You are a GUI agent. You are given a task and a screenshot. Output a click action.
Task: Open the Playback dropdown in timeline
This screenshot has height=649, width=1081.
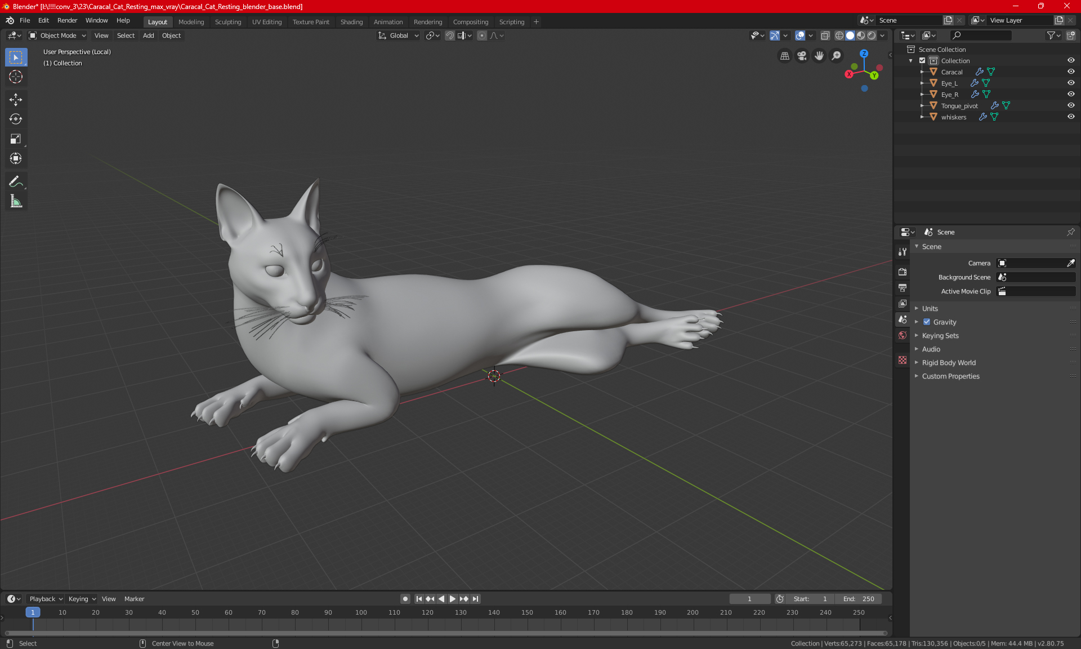[46, 599]
